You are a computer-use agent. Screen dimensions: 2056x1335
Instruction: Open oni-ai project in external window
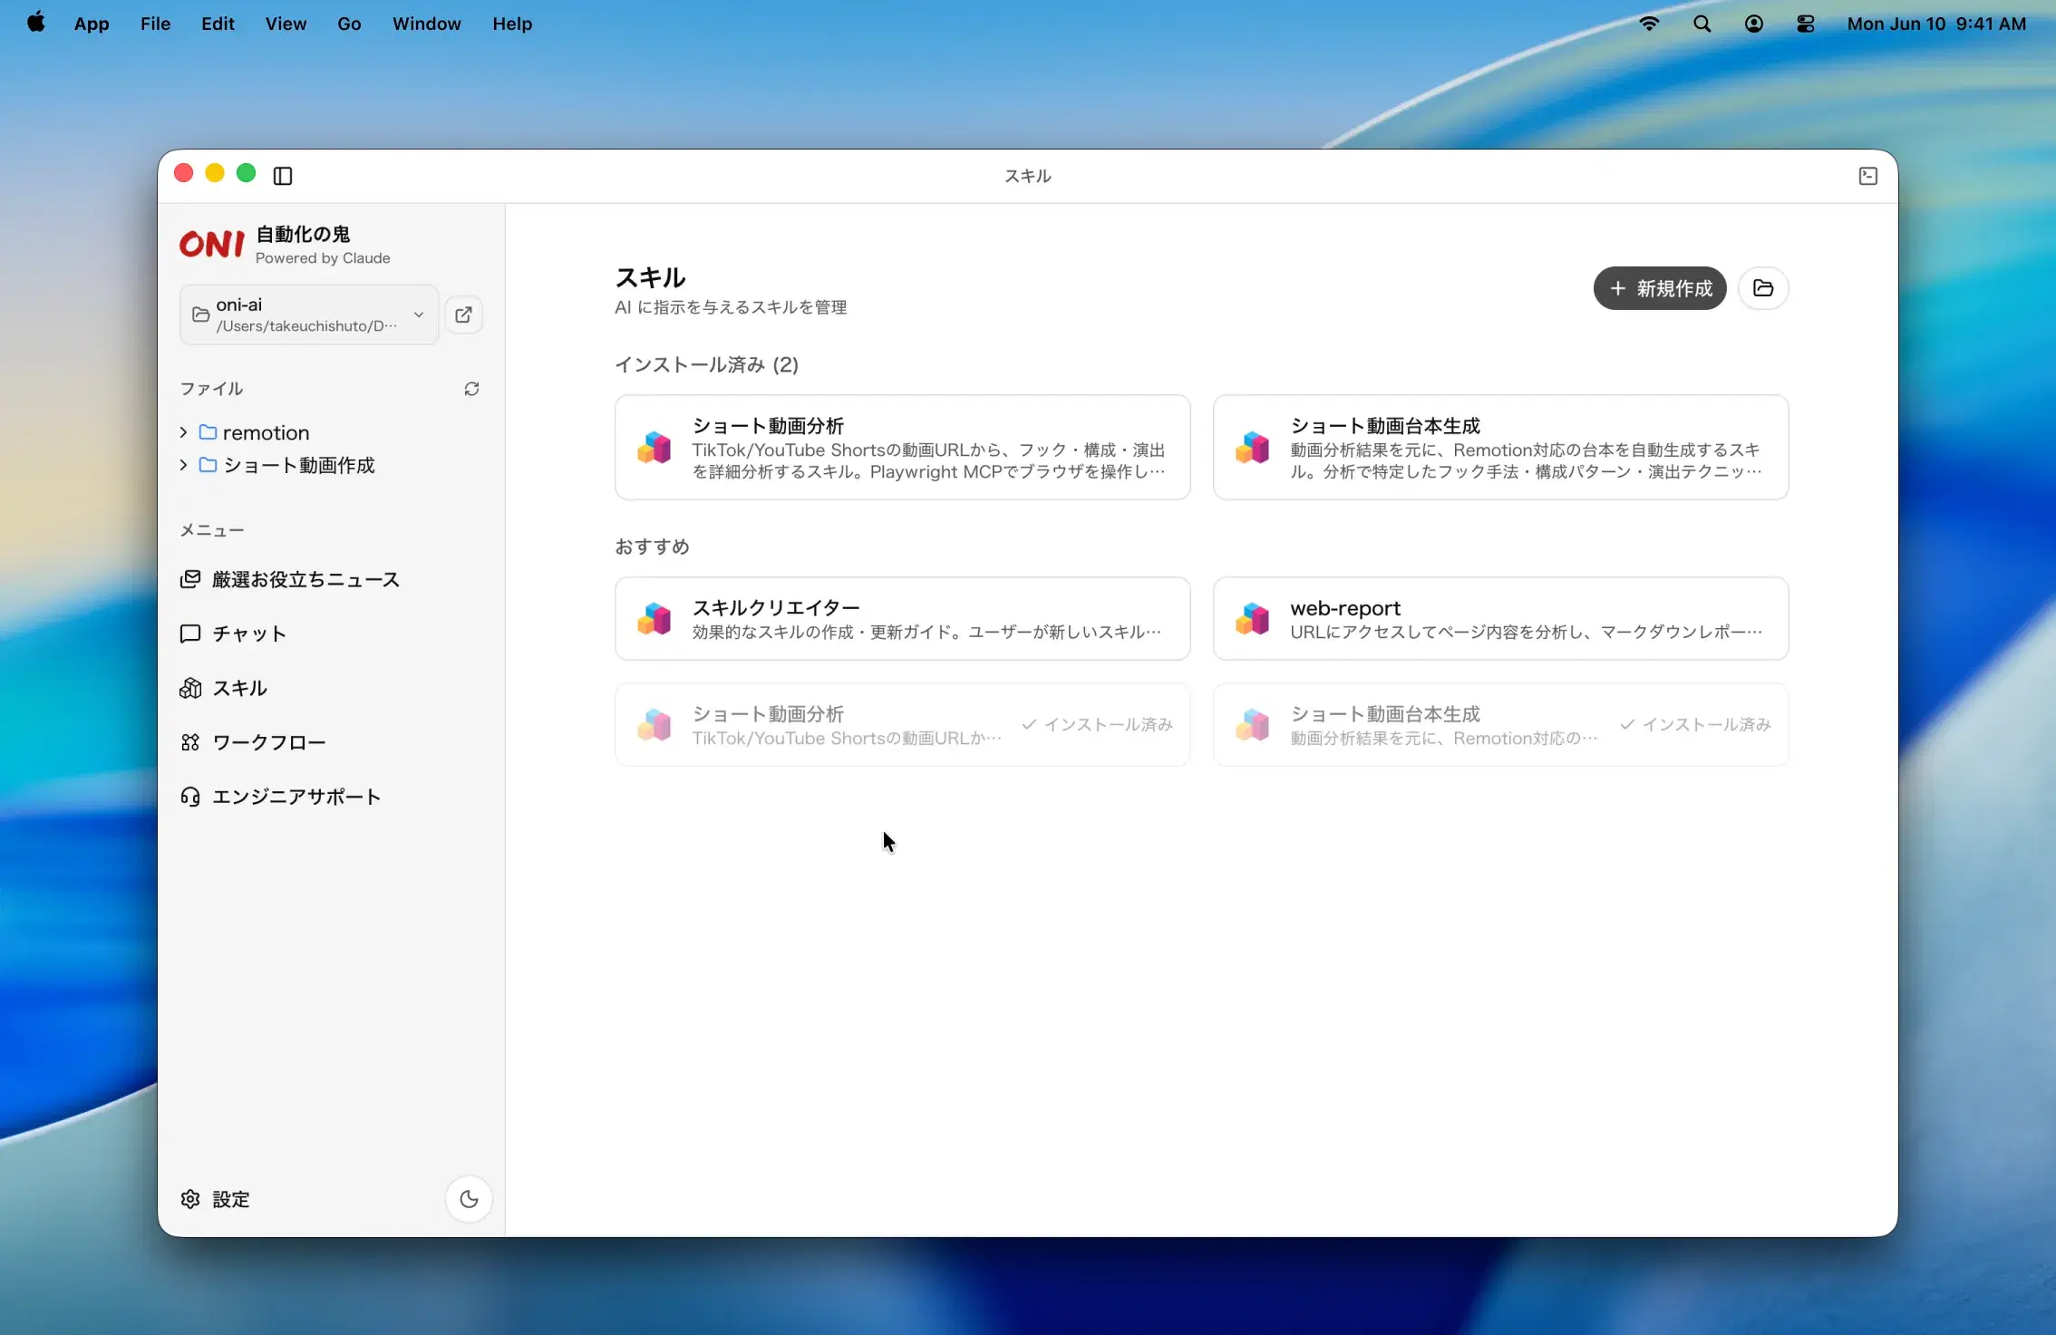tap(463, 314)
